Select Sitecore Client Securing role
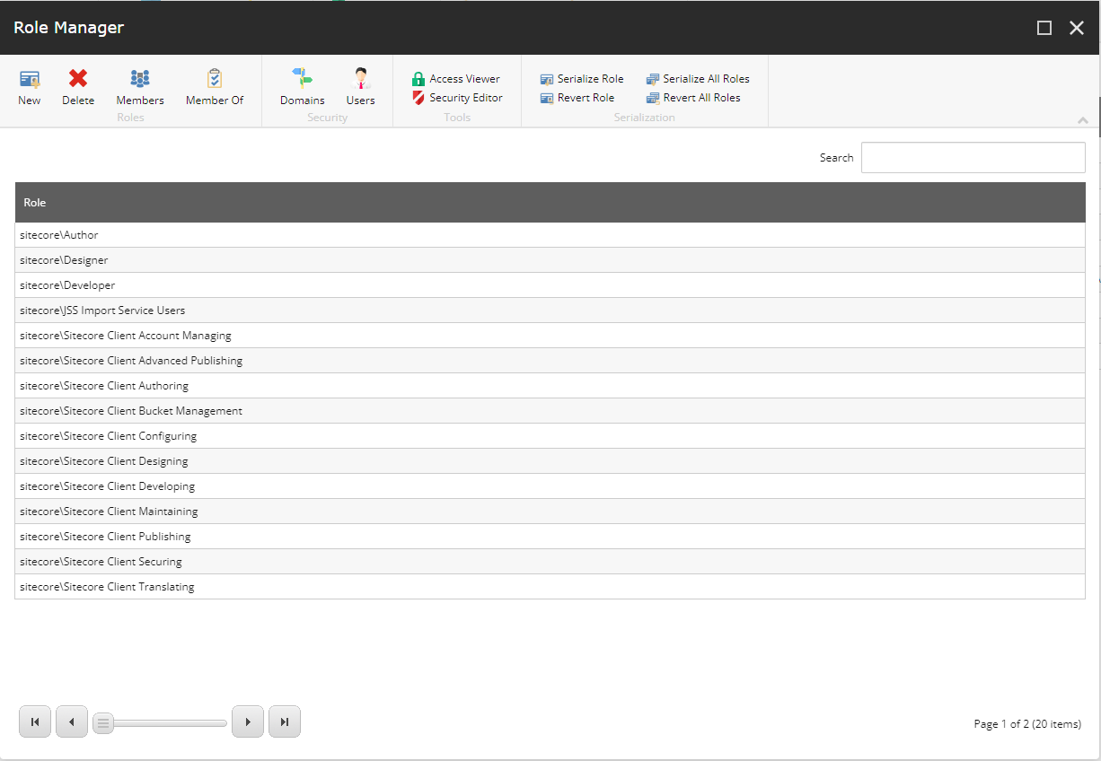 coord(550,562)
